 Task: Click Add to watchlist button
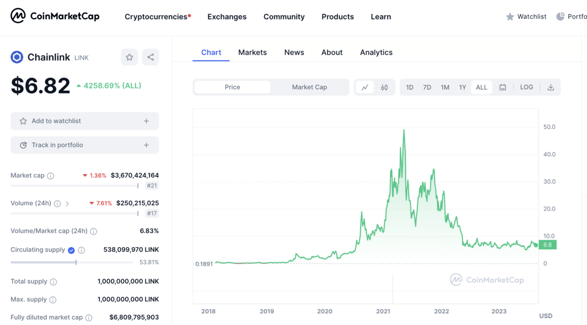coord(85,121)
